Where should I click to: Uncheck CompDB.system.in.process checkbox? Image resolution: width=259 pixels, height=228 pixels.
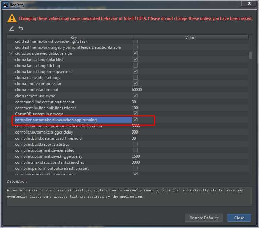[135, 114]
